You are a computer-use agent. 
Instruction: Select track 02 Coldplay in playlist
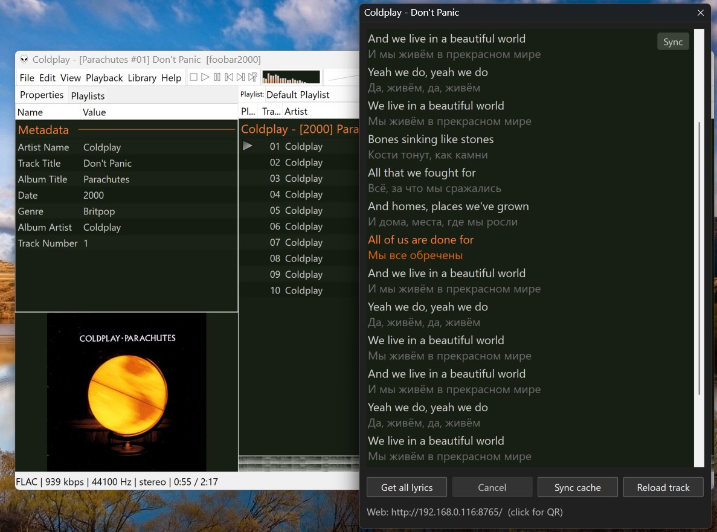299,162
